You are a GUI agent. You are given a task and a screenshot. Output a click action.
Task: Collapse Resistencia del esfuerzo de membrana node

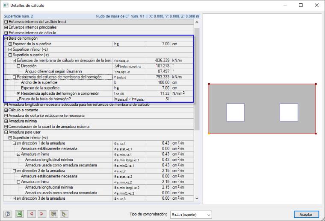[14, 77]
